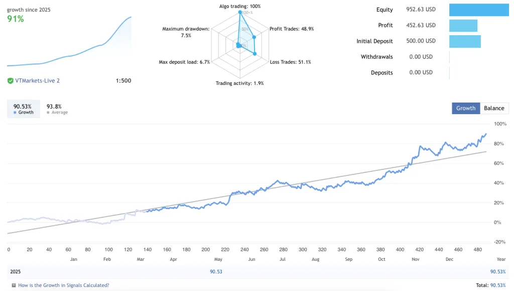Click the Profit bar
Image resolution: width=514 pixels, height=291 pixels.
(463, 26)
